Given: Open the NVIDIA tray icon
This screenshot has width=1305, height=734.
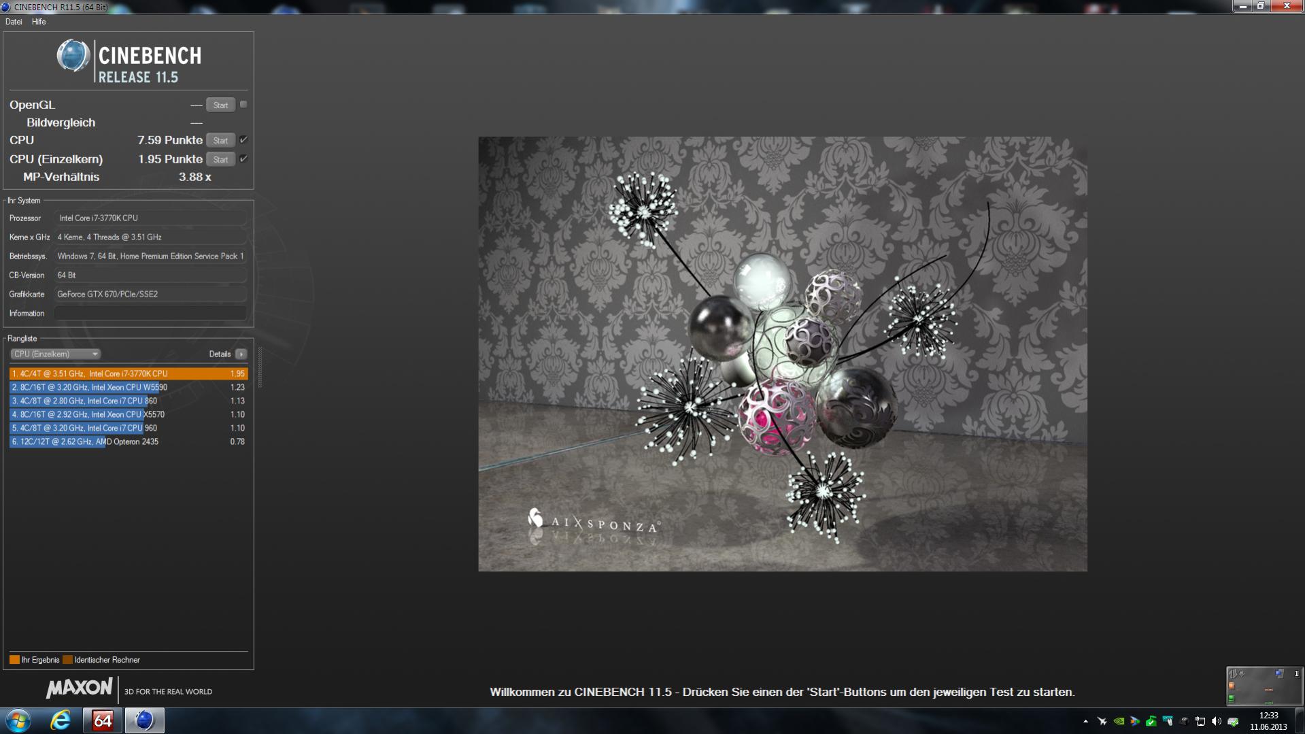Looking at the screenshot, I should pos(1119,721).
